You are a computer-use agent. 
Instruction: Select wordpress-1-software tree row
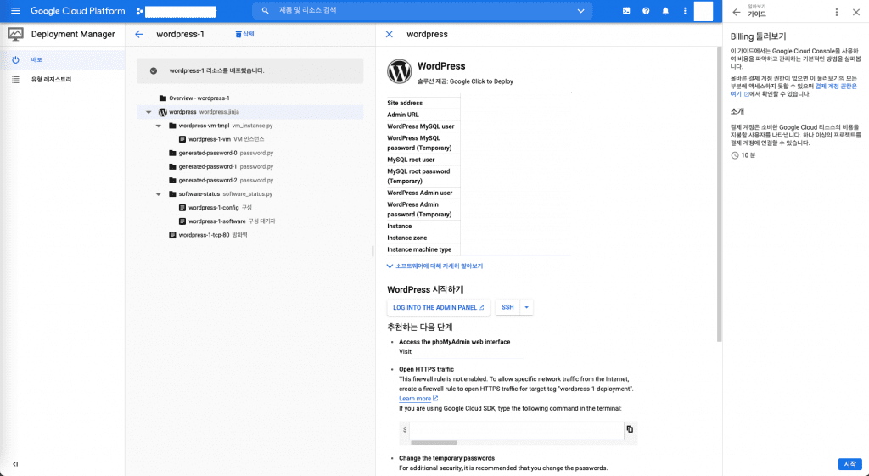pos(250,221)
